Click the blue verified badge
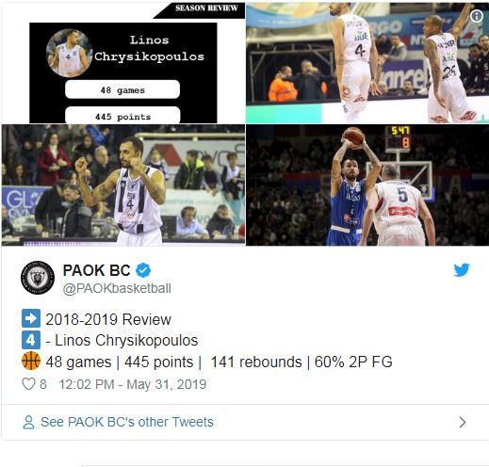 pos(143,270)
